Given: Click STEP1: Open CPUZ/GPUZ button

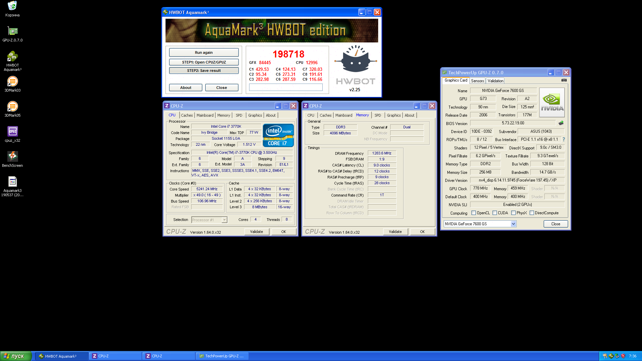Looking at the screenshot, I should (x=204, y=62).
